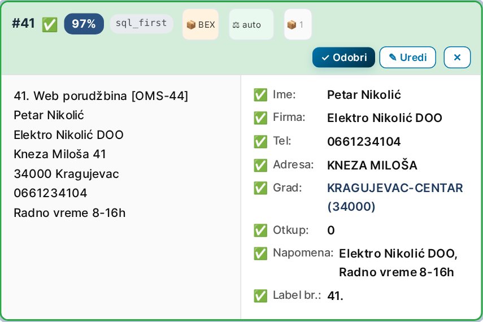
Task: Click the checkmark icon beside Label br.
Action: pos(260,296)
